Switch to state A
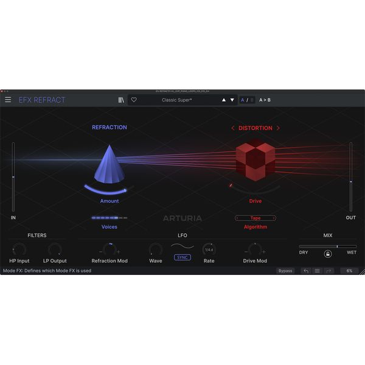 click(x=243, y=100)
